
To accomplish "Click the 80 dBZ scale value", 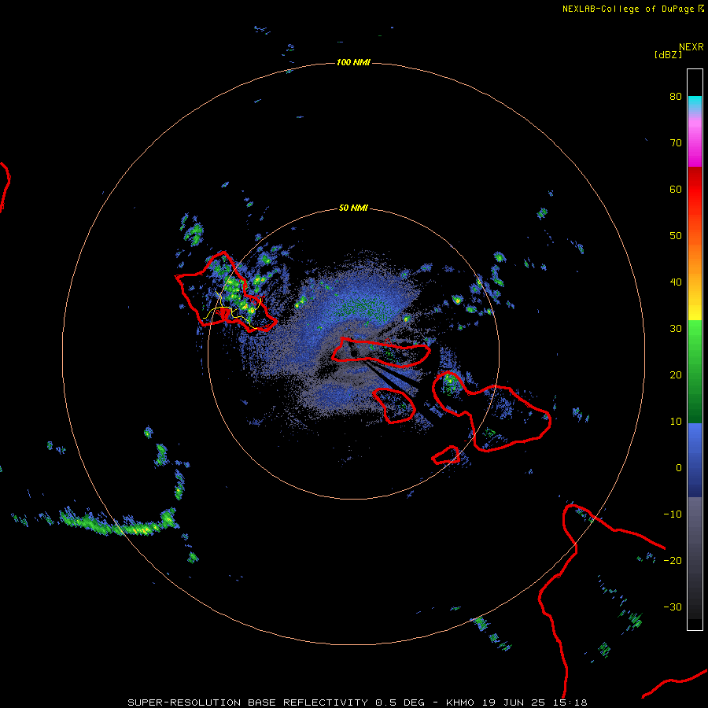I will [676, 96].
